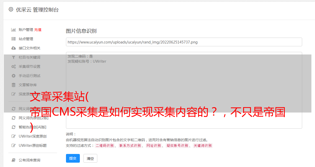This screenshot has width=315, height=167.
Task: Click inside the recognition results text area
Action: tap(184, 90)
